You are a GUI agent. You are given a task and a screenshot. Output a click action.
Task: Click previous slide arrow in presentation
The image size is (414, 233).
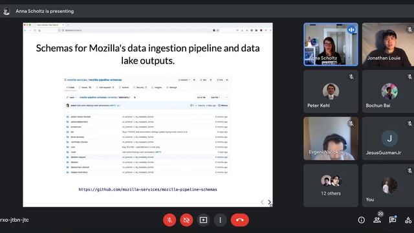coord(262,202)
